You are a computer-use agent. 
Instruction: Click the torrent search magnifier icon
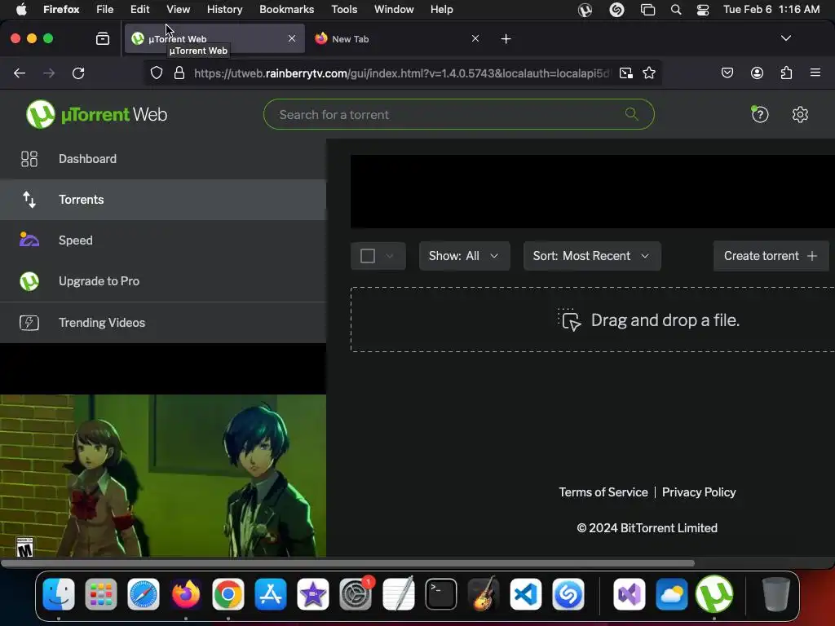click(632, 114)
